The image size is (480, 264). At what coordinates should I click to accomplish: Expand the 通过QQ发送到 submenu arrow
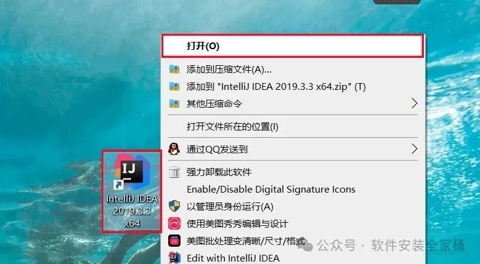pyautogui.click(x=414, y=149)
